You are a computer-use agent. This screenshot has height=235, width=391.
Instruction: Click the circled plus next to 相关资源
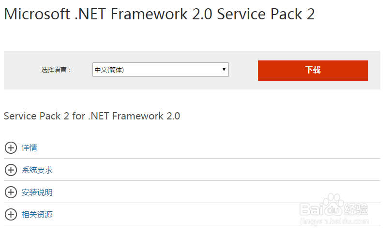click(x=11, y=214)
